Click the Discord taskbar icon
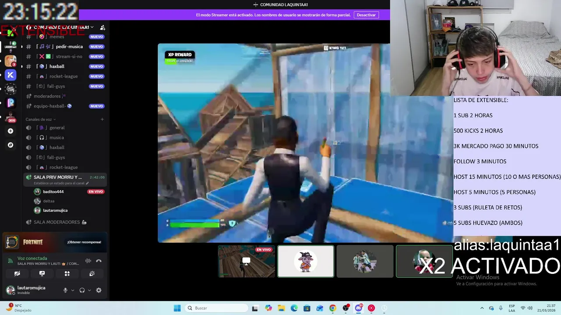This screenshot has width=561, height=315. point(359,308)
